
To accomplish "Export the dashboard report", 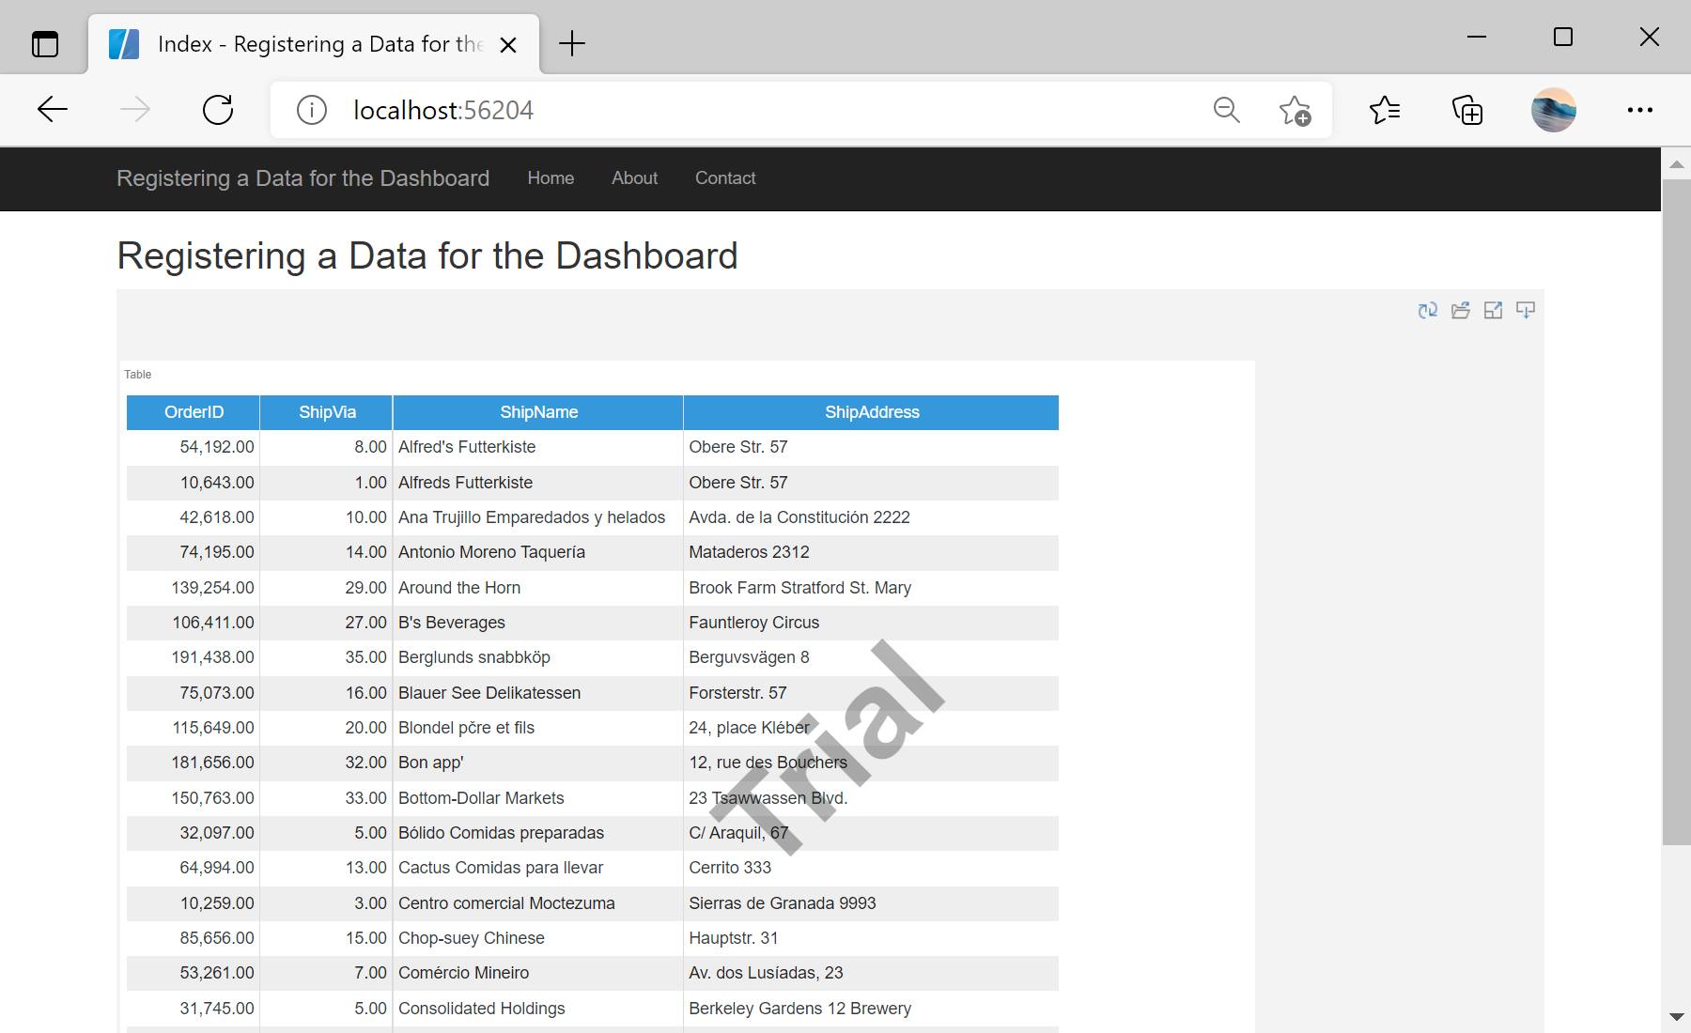I will (1526, 310).
